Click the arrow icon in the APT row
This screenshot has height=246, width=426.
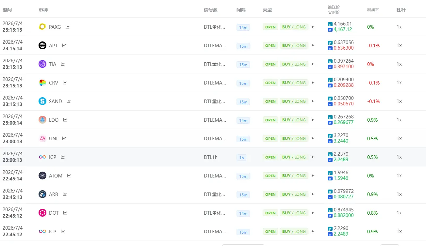[x=312, y=46]
